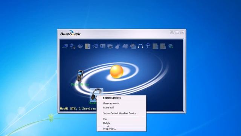241x136 pixels.
Task: Click the Bluetooth Fax service icon
Action: (x=125, y=46)
